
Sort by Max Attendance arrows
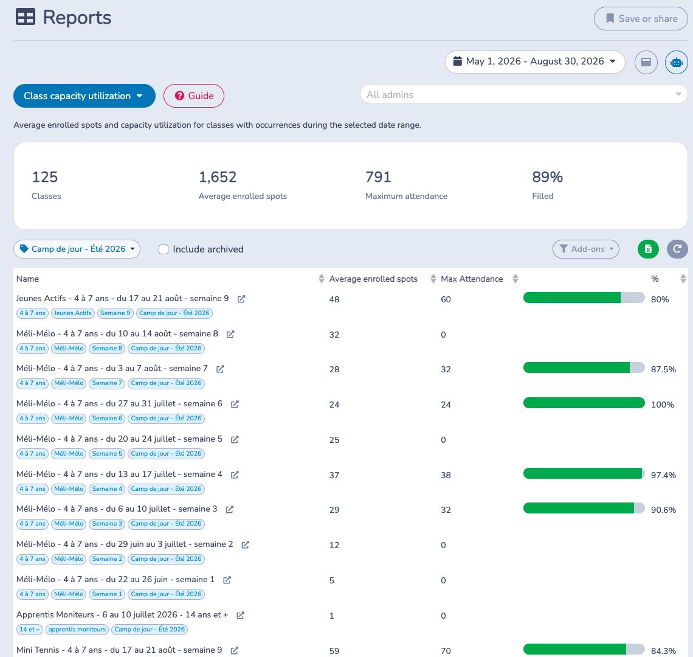[x=515, y=279]
